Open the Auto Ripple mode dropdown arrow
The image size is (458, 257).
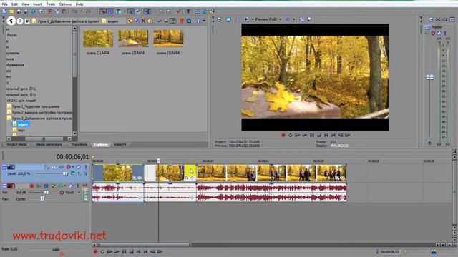click(x=125, y=11)
